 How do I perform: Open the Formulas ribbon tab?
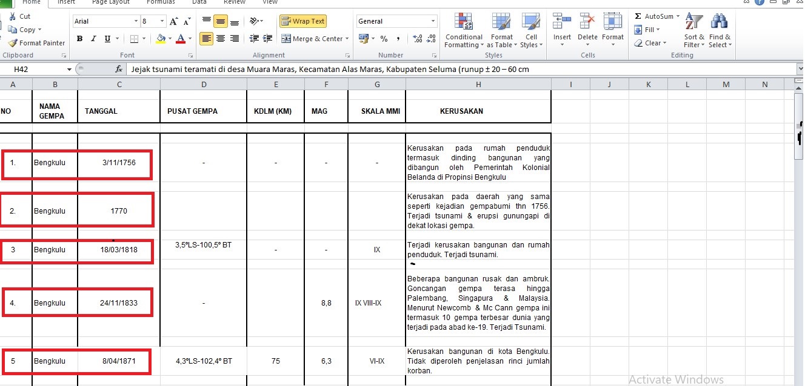[161, 2]
